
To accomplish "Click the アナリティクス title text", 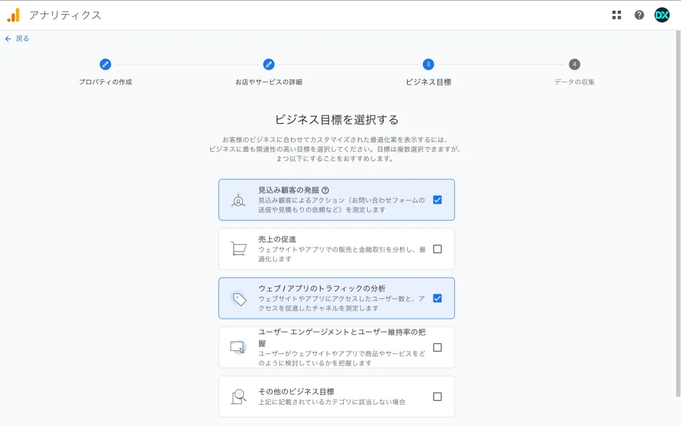I will 65,15.
